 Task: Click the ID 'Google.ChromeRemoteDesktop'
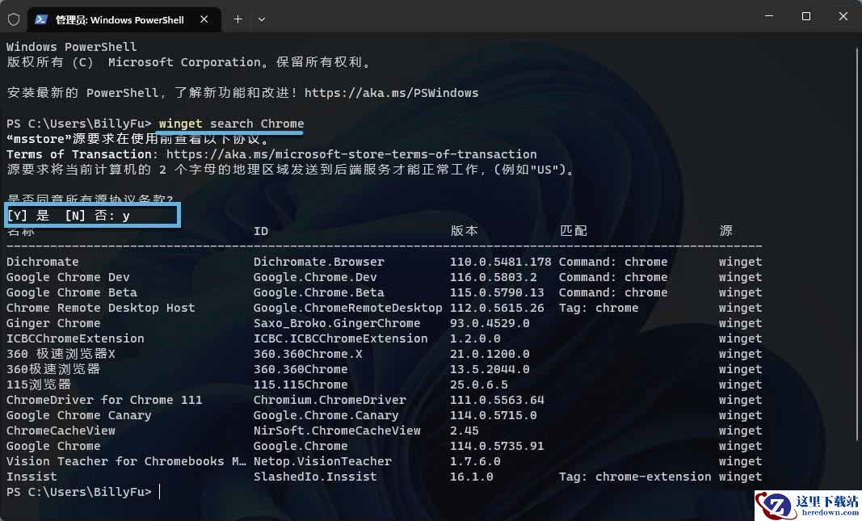tap(348, 309)
